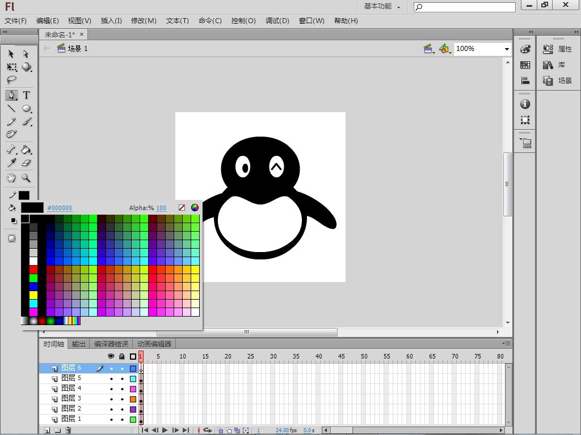Switch to the 输出 tab
This screenshot has height=435, width=581.
pos(78,344)
